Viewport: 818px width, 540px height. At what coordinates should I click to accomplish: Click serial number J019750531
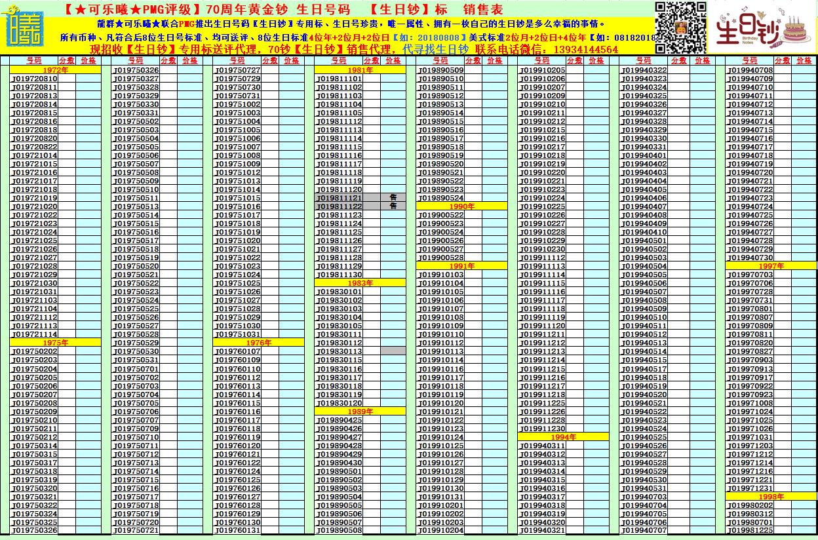pyautogui.click(x=136, y=360)
